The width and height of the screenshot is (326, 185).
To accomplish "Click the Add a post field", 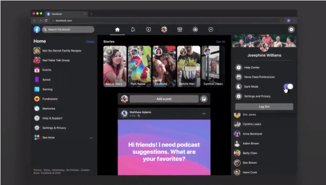I will point(164,99).
